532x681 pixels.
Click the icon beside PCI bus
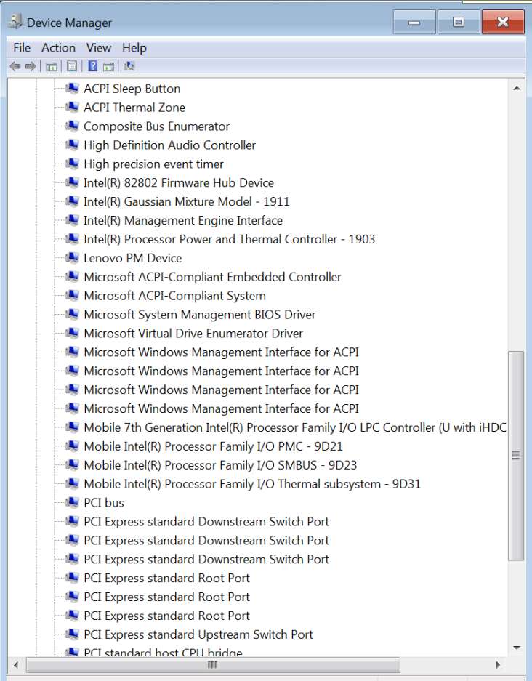72,502
